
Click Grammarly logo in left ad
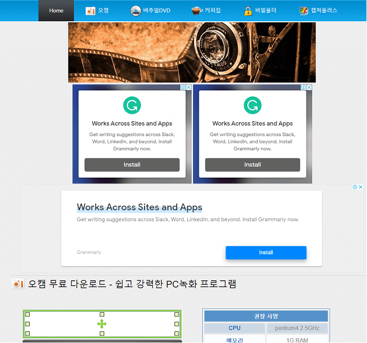point(132,105)
